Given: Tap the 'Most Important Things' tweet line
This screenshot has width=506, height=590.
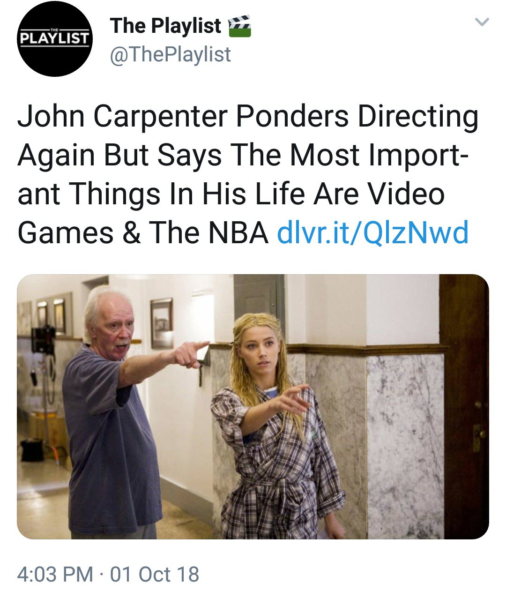Looking at the screenshot, I should (241, 155).
